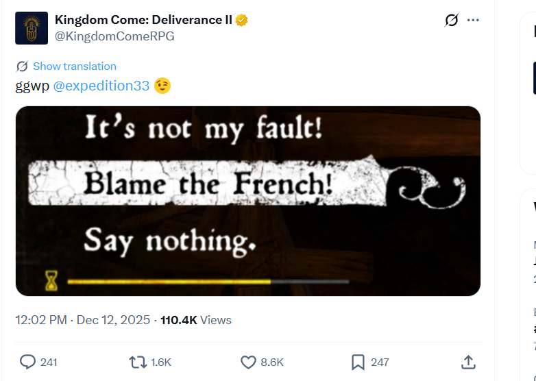Click the hourglass icon in the image
The height and width of the screenshot is (381, 536).
(x=52, y=280)
